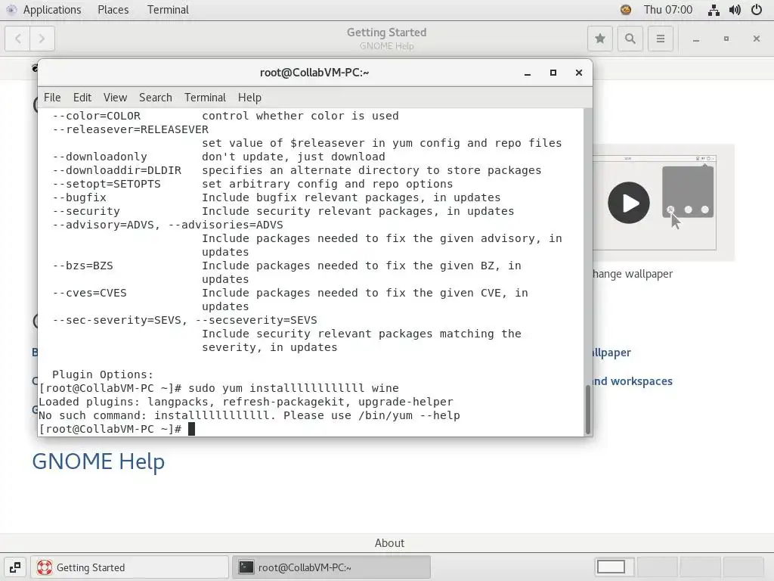Click the '--cves=CVES' option text

[89, 293]
